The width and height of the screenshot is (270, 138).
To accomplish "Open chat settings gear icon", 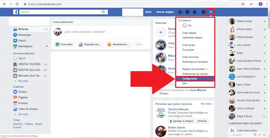I will pyautogui.click(x=255, y=135).
